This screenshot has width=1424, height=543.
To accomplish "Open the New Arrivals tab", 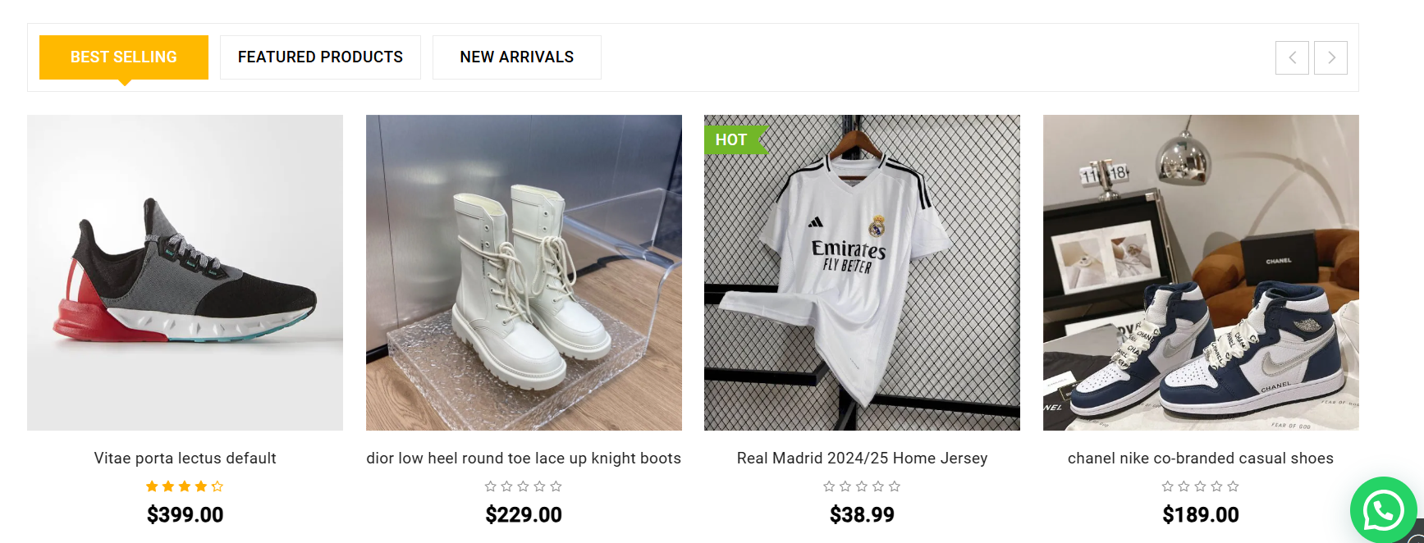I will pyautogui.click(x=516, y=57).
